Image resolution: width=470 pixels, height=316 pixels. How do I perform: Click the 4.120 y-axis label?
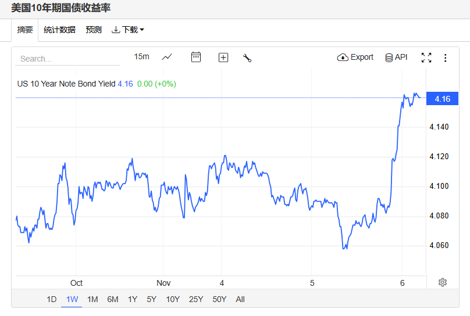[x=439, y=156]
